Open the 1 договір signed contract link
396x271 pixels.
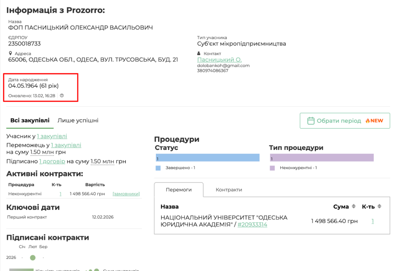click(x=52, y=161)
